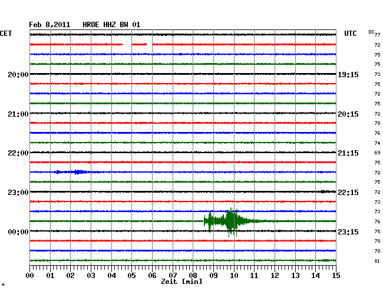Click the Zeit [min] axis title
This screenshot has height=291, width=383.
tap(181, 282)
